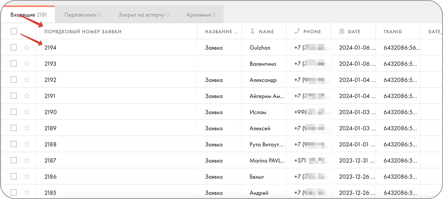
Task: Open the Gulzhan name cell
Action: point(260,48)
